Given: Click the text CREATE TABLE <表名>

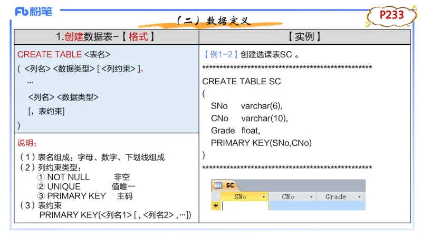Looking at the screenshot, I should pos(64,55).
